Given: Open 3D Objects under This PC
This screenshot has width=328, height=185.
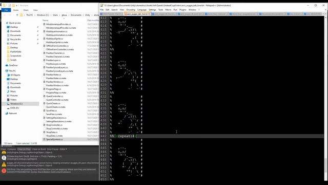Looking at the screenshot, I should click(x=15, y=75).
